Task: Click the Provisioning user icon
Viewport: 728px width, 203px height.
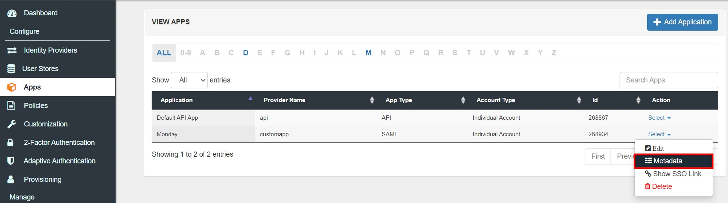Action: coord(11,179)
